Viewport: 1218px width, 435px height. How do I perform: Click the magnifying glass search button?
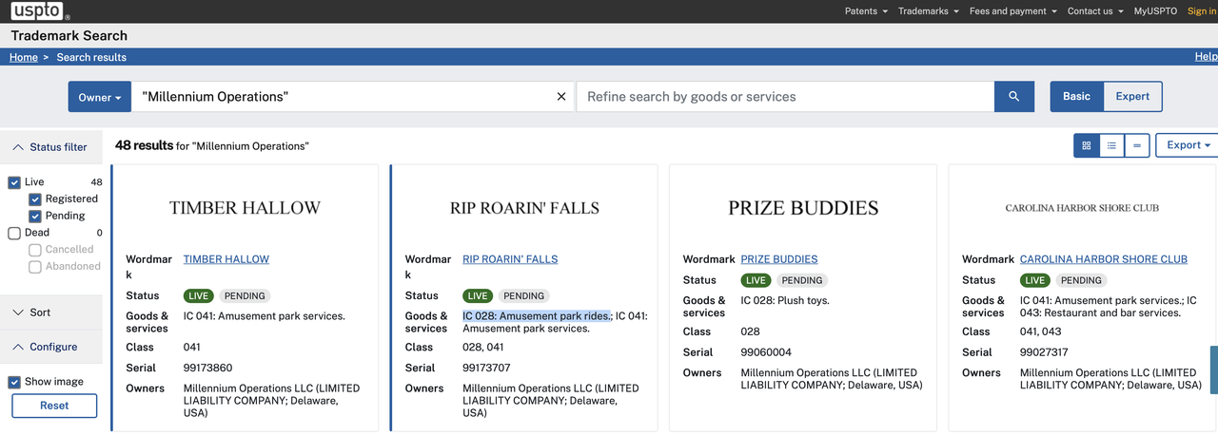tap(1013, 97)
